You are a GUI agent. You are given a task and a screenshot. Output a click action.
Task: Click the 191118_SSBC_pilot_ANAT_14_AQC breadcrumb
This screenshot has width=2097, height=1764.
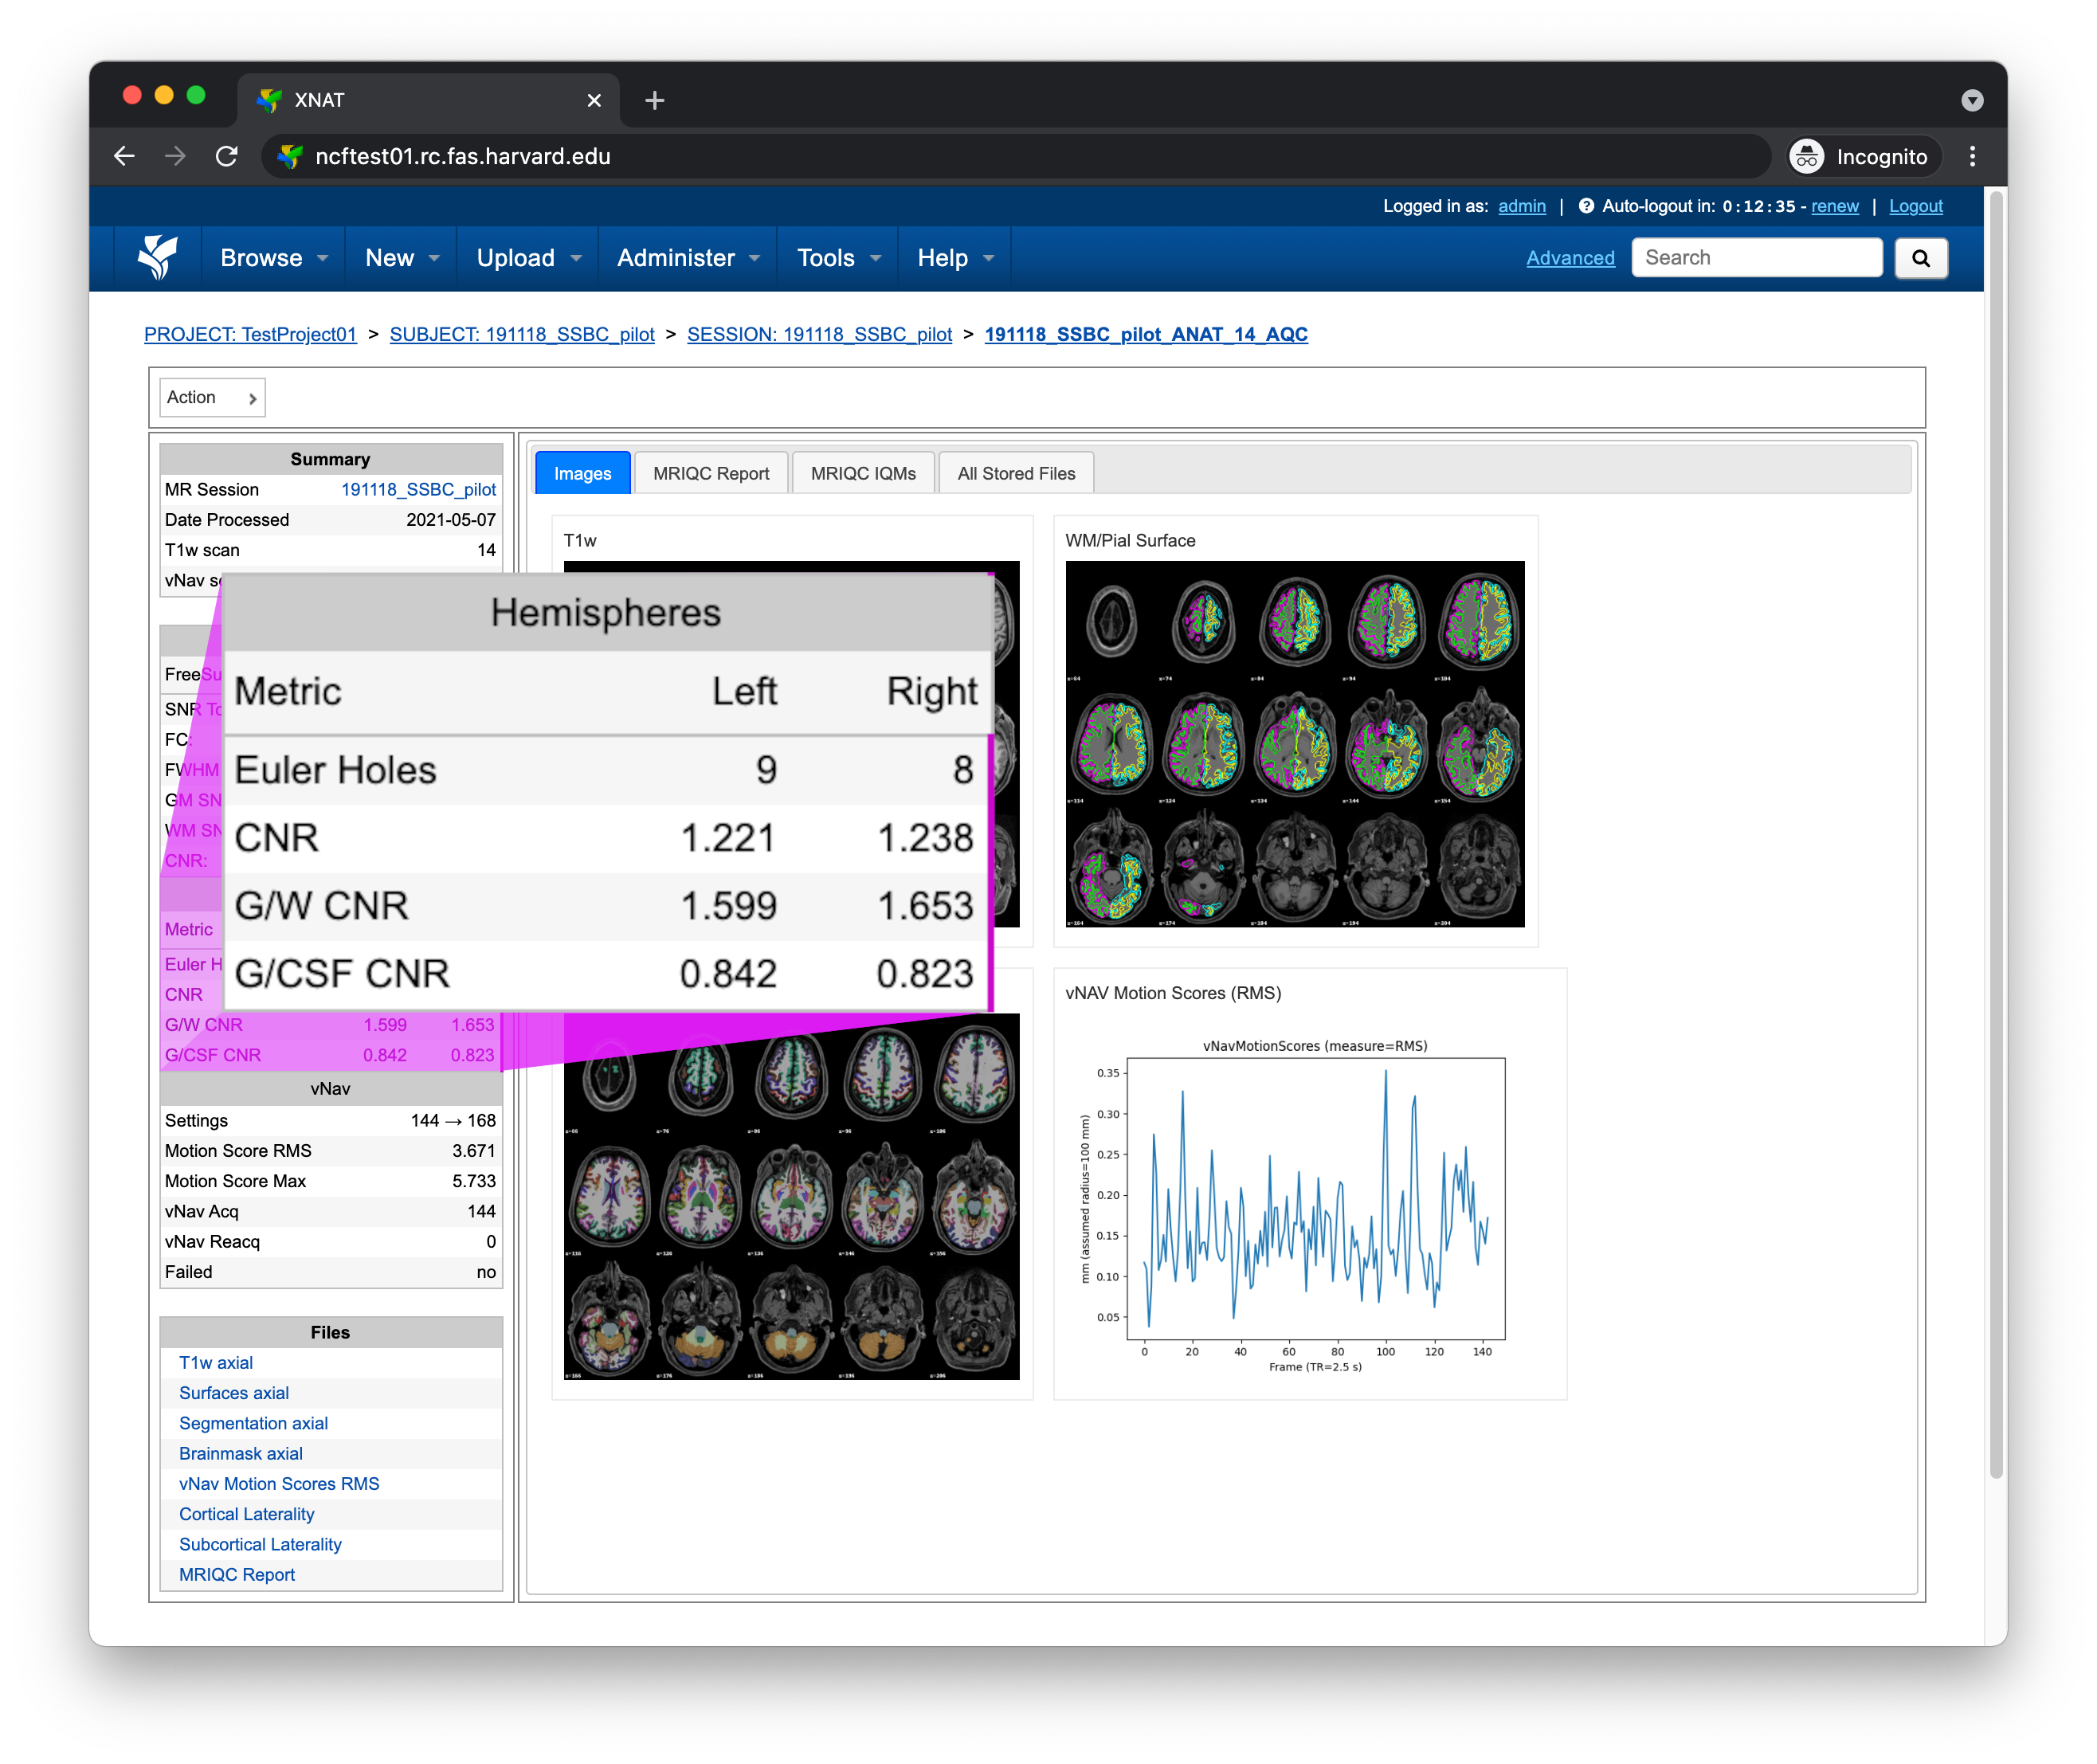[x=1146, y=334]
